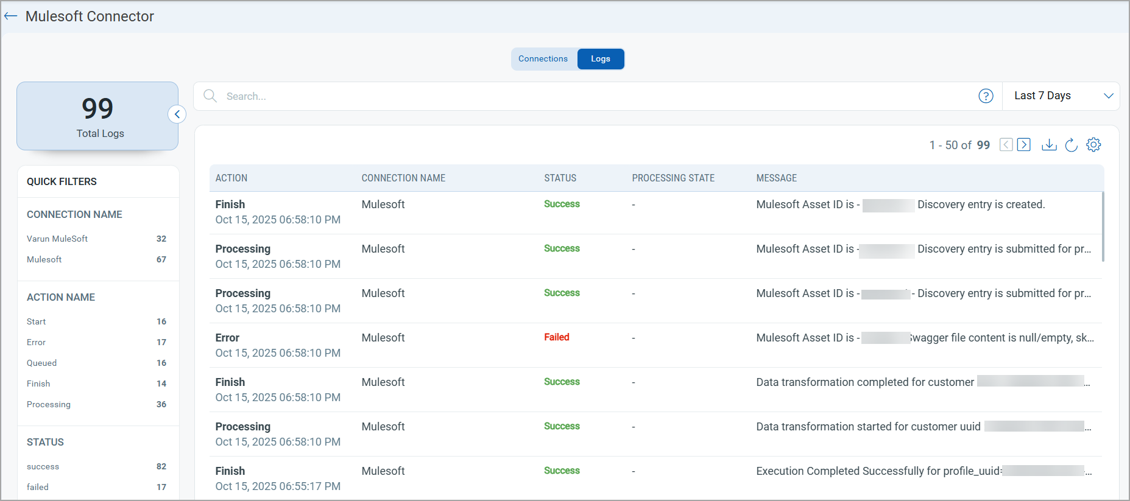Click the search magnifier icon
The height and width of the screenshot is (501, 1130).
[x=210, y=96]
